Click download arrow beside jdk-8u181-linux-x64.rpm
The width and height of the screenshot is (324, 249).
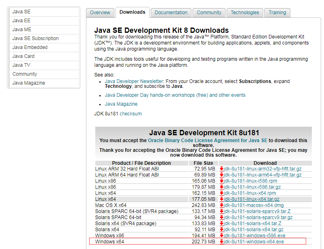221,193
